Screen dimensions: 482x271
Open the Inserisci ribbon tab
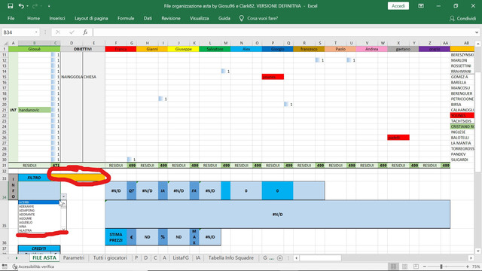57,18
